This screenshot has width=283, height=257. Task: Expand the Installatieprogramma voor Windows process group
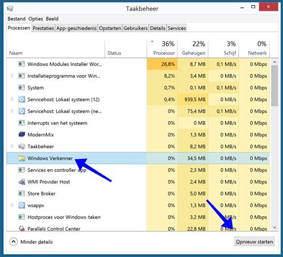(12, 76)
